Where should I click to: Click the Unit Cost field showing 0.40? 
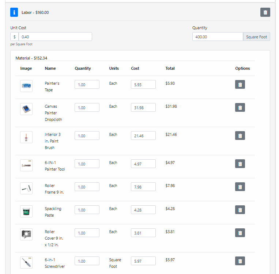click(x=55, y=37)
